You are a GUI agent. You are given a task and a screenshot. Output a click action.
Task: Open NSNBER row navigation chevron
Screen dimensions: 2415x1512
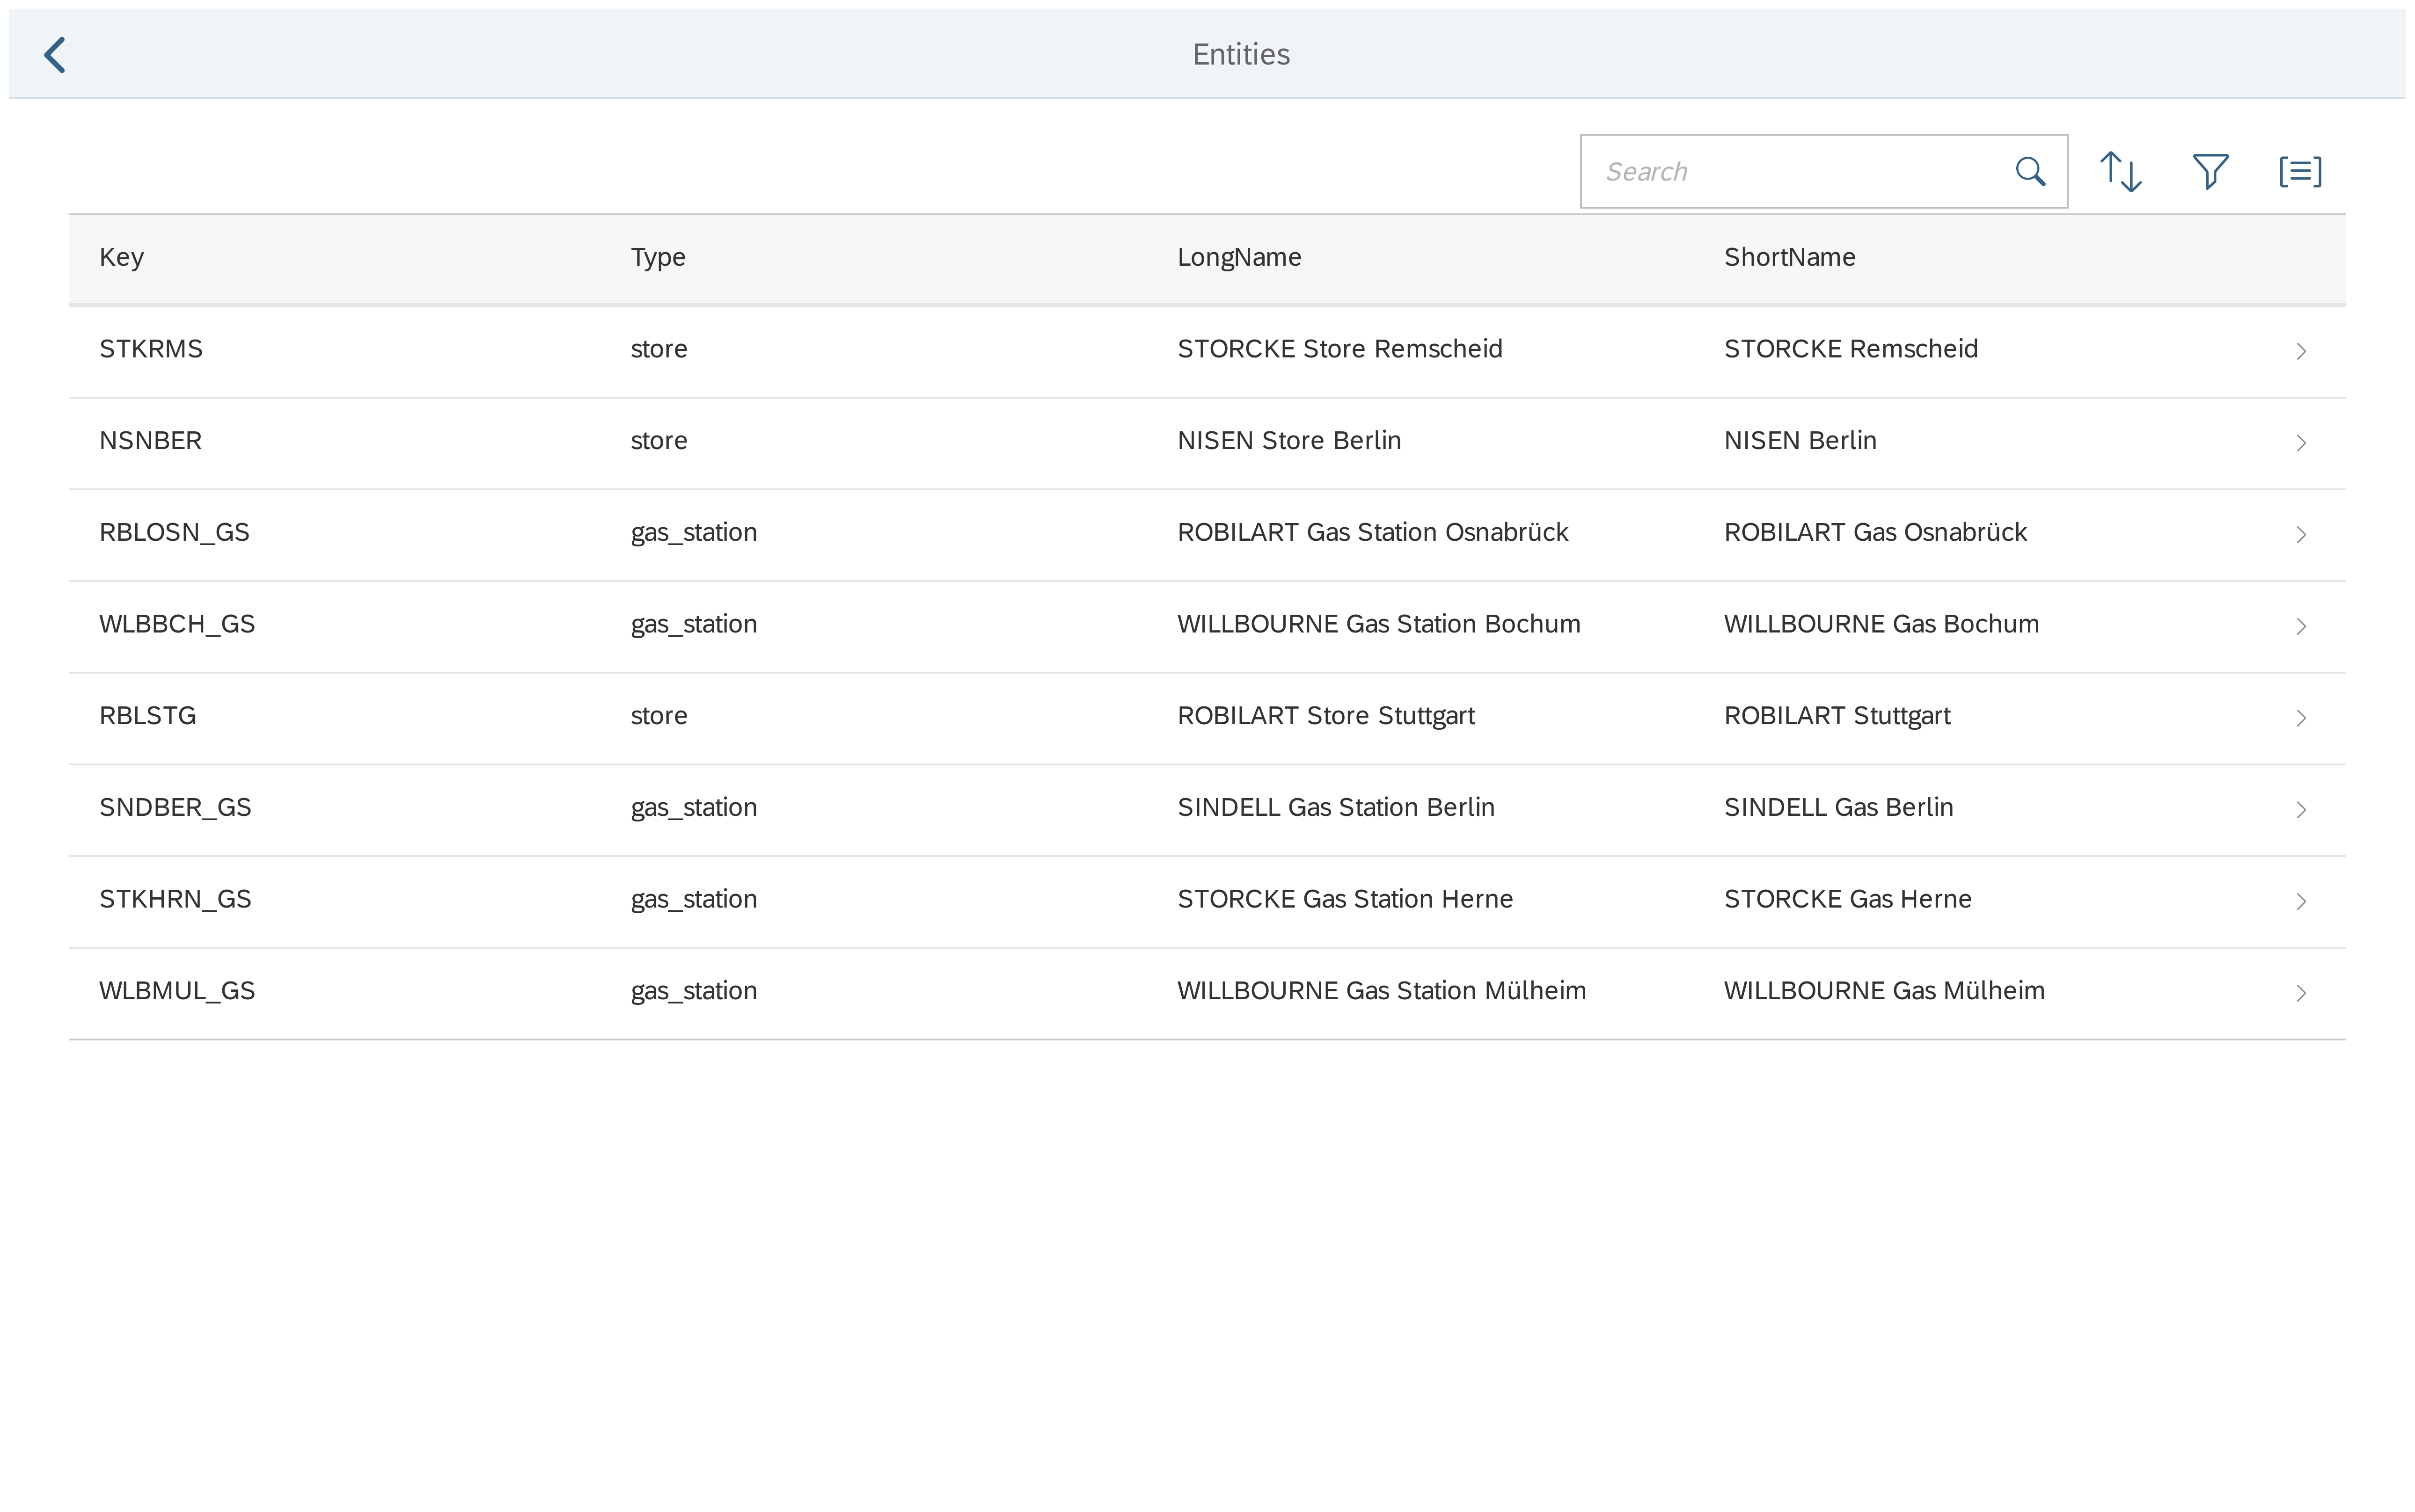coord(2300,443)
